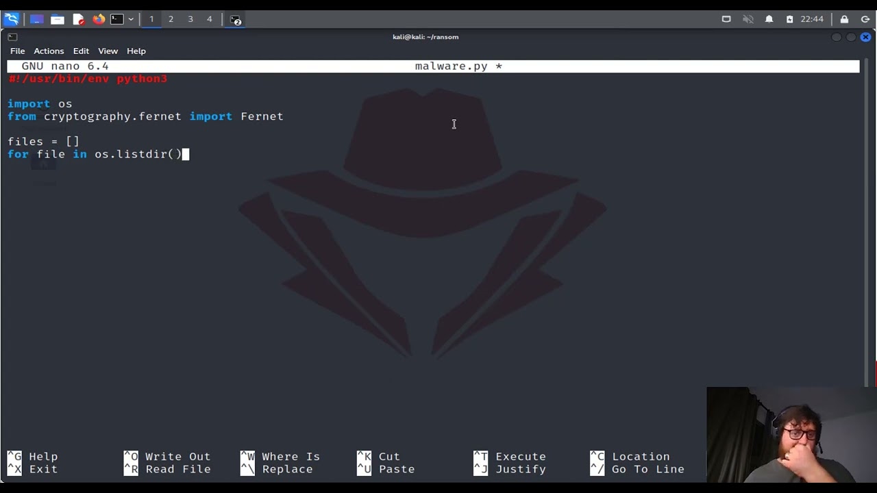Click the '^T Execute' shortcut
Image resolution: width=877 pixels, height=493 pixels.
click(510, 457)
